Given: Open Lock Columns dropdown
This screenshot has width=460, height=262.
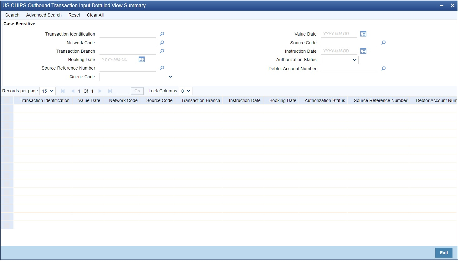Looking at the screenshot, I should pyautogui.click(x=186, y=91).
